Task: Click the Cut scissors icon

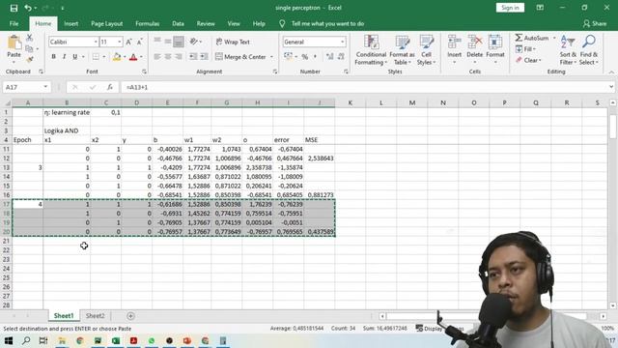Action: point(29,38)
